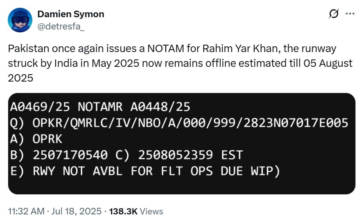View the 138.3K view count

pos(123,211)
